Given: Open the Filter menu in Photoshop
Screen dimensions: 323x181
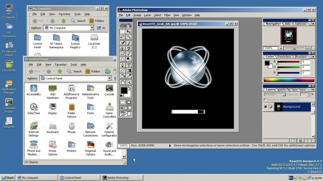Looking at the screenshot, I should (167, 15).
